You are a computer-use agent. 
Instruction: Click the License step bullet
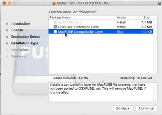[7, 30]
